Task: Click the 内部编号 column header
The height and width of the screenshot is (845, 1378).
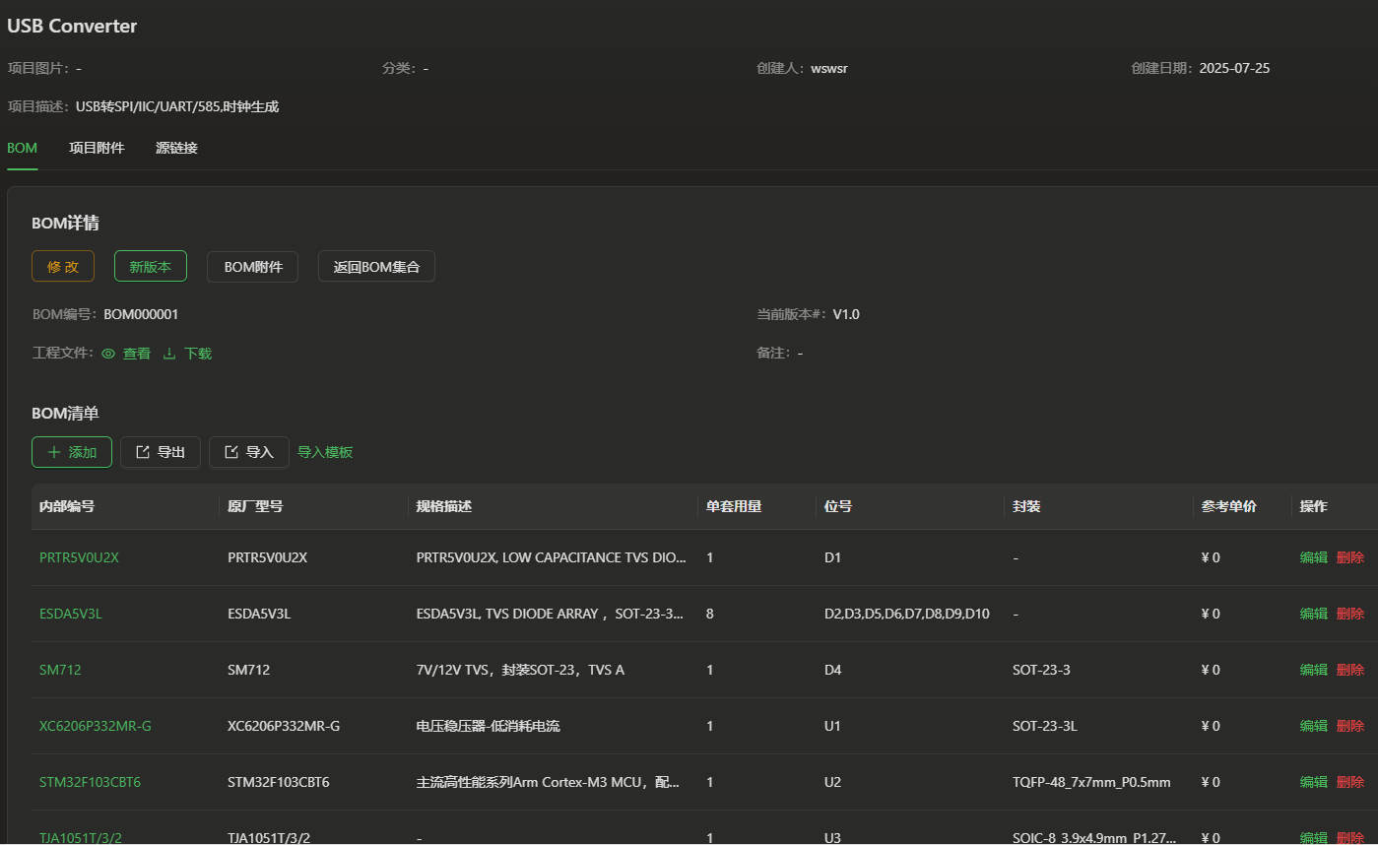Action: coord(67,506)
